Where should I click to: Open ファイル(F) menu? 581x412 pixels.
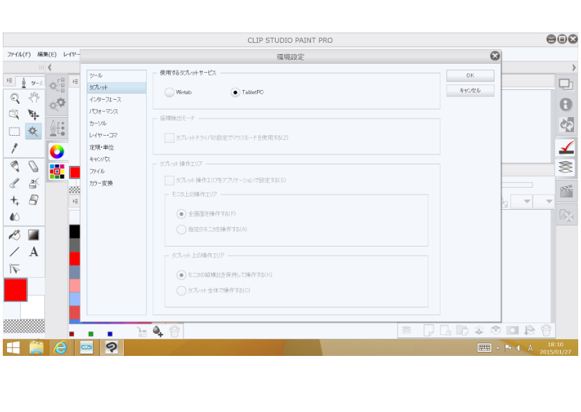coord(19,55)
